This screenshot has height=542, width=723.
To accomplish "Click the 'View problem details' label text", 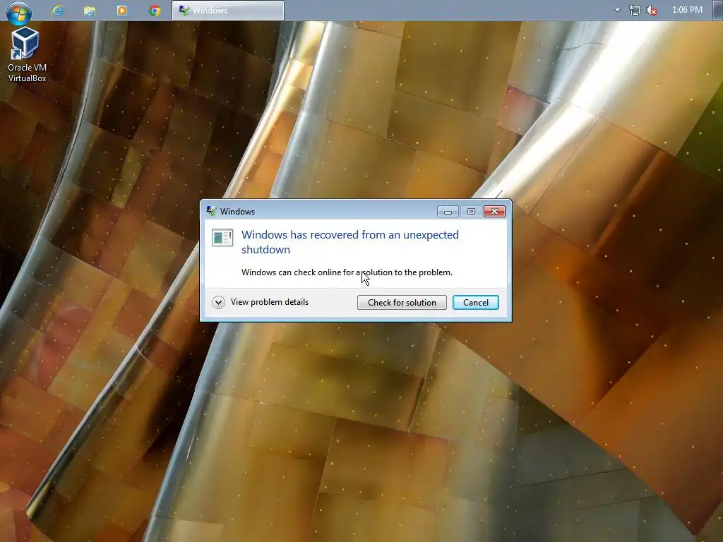I will [270, 302].
